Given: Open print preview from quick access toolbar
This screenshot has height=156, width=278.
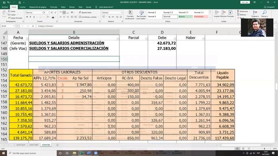Looking at the screenshot, I should pos(20,3).
